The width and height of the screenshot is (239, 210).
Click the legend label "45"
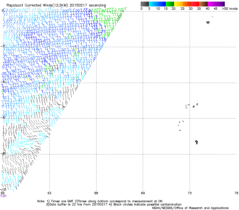click(x=215, y=9)
